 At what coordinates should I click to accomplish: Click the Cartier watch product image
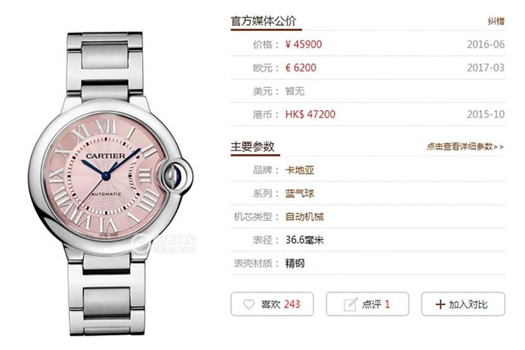(x=111, y=184)
